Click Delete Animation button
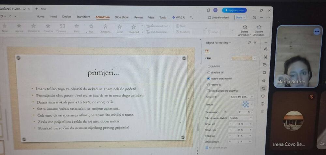The height and width of the screenshot is (155, 326). [244, 30]
